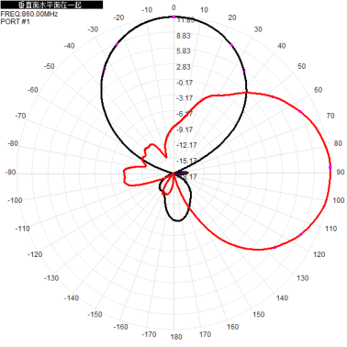Click the "-170" angle label
The height and width of the screenshot is (347, 347).
[149, 334]
